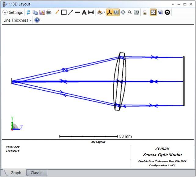
Task: Open the camera view orientation icon
Action: [x=100, y=12]
